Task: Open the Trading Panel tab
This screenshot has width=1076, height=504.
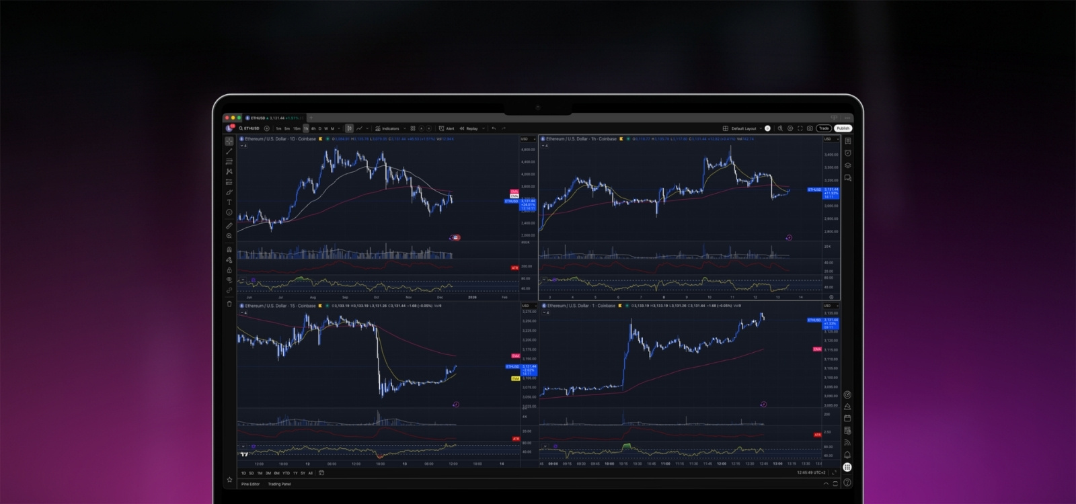Action: coord(280,484)
